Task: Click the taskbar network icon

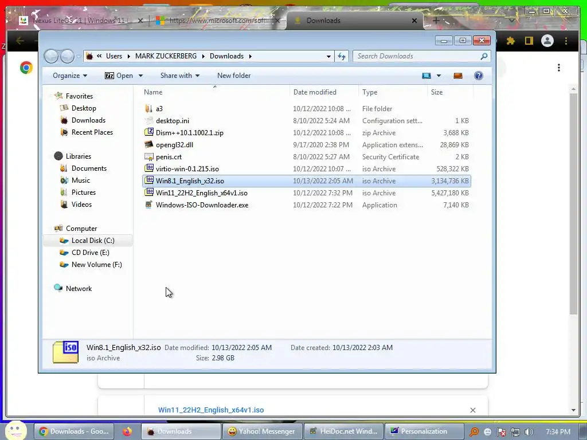Action: click(x=515, y=432)
